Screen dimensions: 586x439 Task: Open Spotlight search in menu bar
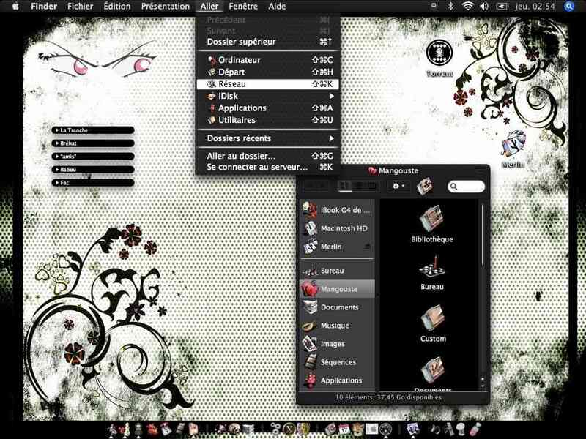(x=569, y=6)
